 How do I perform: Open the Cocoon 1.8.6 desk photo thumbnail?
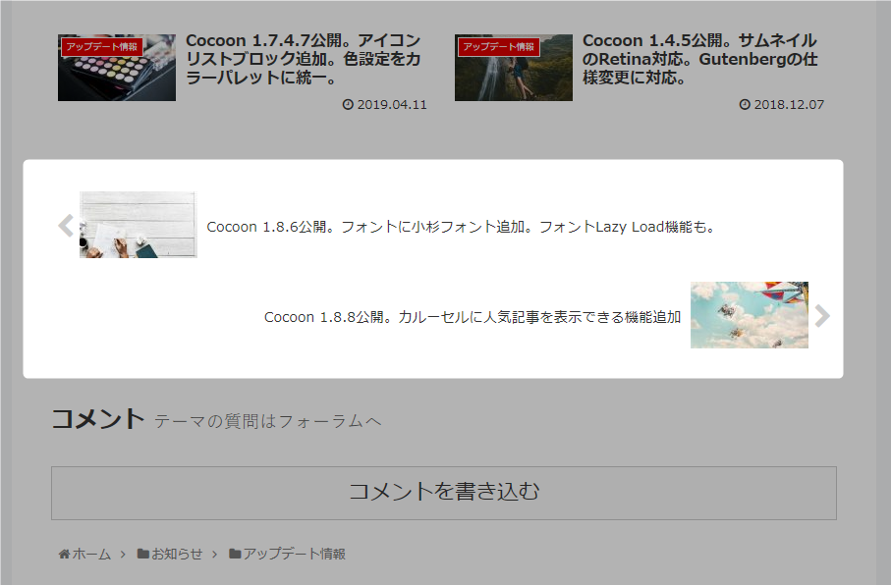pyautogui.click(x=139, y=225)
